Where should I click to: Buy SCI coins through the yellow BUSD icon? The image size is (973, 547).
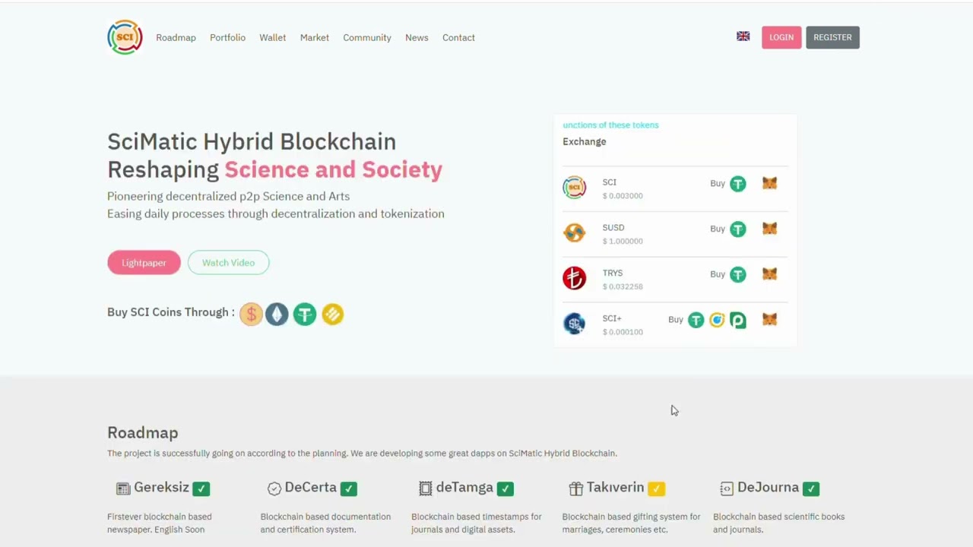pos(332,314)
